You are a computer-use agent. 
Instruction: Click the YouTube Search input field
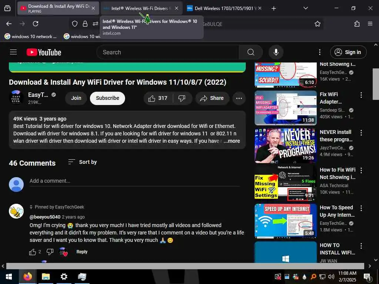coord(168,52)
